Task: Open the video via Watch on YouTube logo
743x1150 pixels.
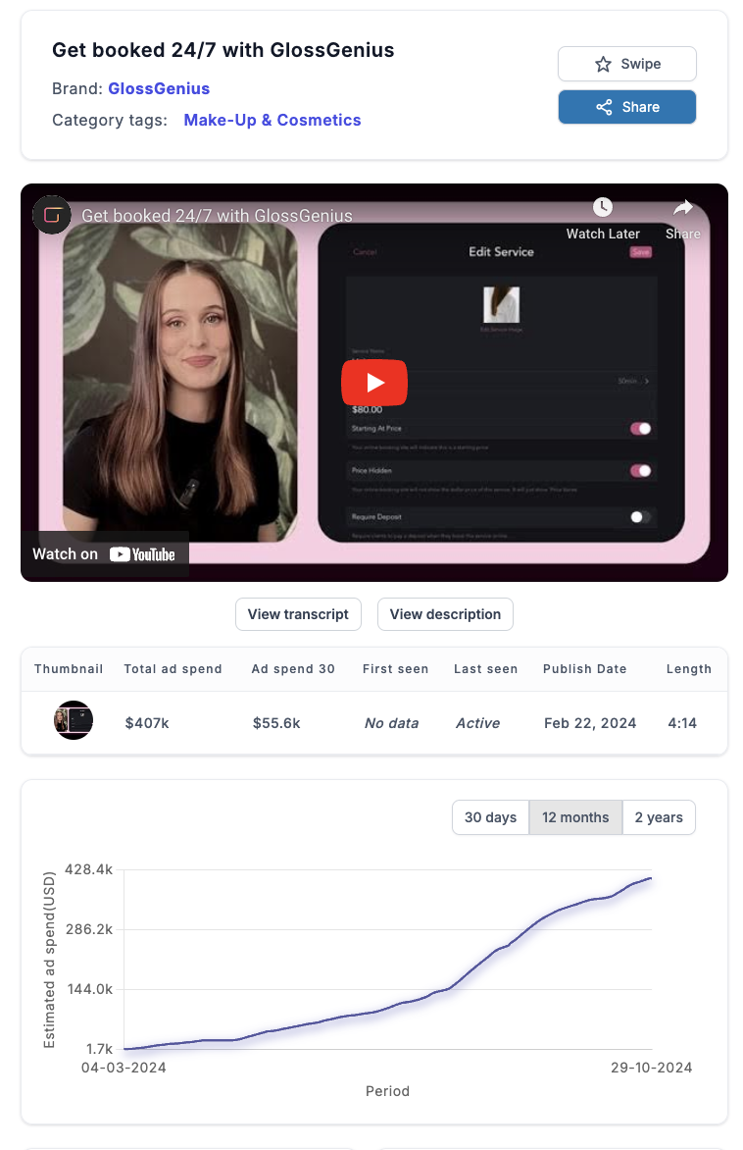Action: click(x=143, y=554)
